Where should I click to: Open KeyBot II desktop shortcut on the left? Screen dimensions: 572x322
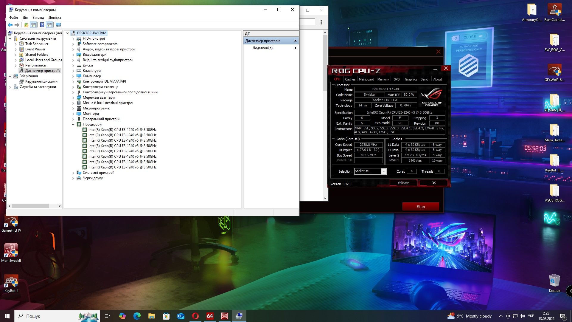11,283
